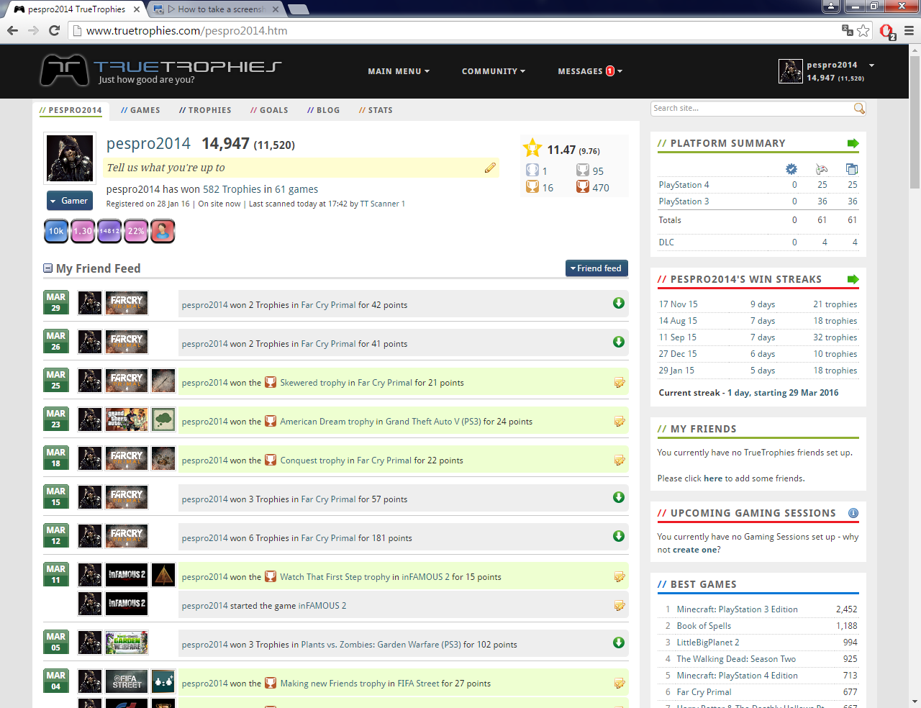This screenshot has height=708, width=921.
Task: Click comment icon on Conquest trophy row
Action: (619, 460)
